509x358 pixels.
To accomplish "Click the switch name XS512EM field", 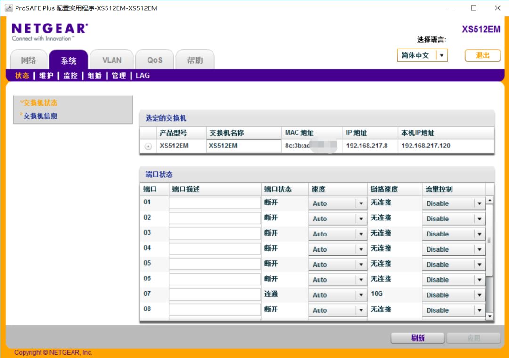I will (x=244, y=146).
